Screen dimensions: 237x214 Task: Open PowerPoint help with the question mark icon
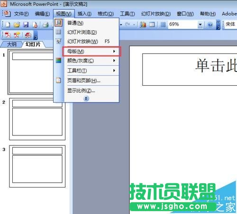pyautogui.click(x=210, y=25)
